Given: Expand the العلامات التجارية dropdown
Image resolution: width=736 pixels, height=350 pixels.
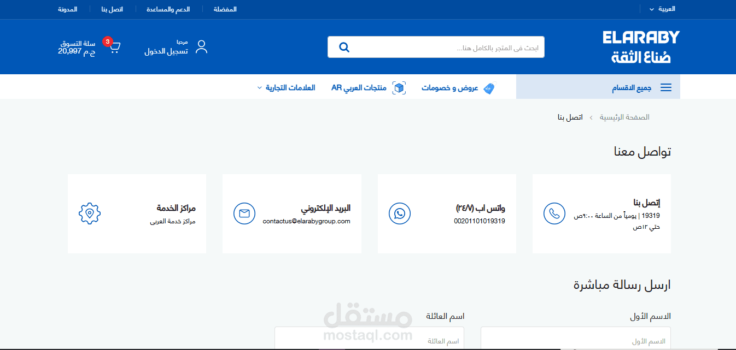Looking at the screenshot, I should point(287,87).
